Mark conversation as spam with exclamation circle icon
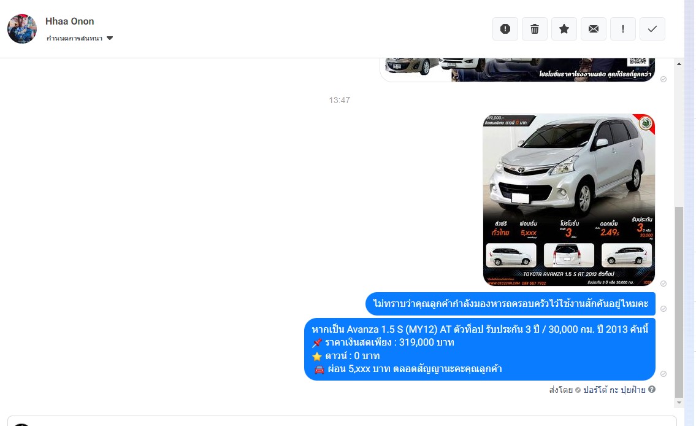This screenshot has height=426, width=696. point(505,29)
